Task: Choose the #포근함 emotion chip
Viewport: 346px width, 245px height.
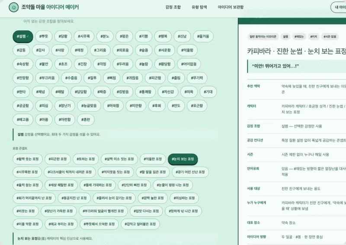Action: [197, 106]
